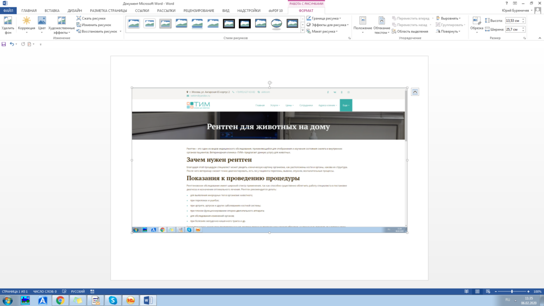544x306 pixels.
Task: Expand the arrow next to Восстановить рисунок
Action: pyautogui.click(x=120, y=31)
